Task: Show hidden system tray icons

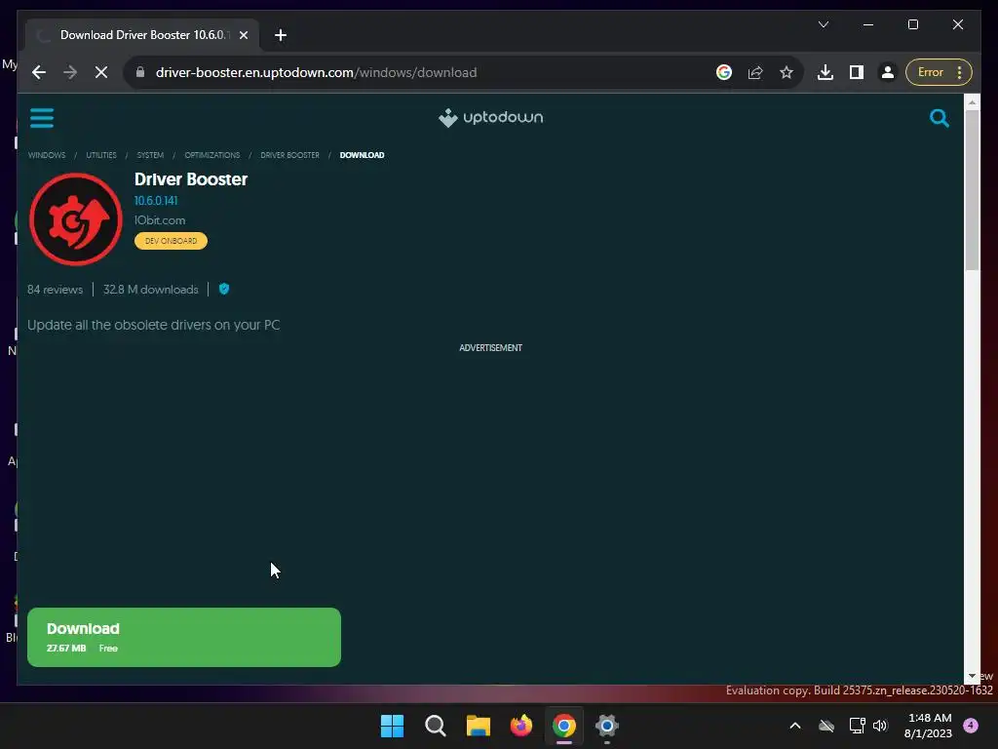Action: (795, 726)
